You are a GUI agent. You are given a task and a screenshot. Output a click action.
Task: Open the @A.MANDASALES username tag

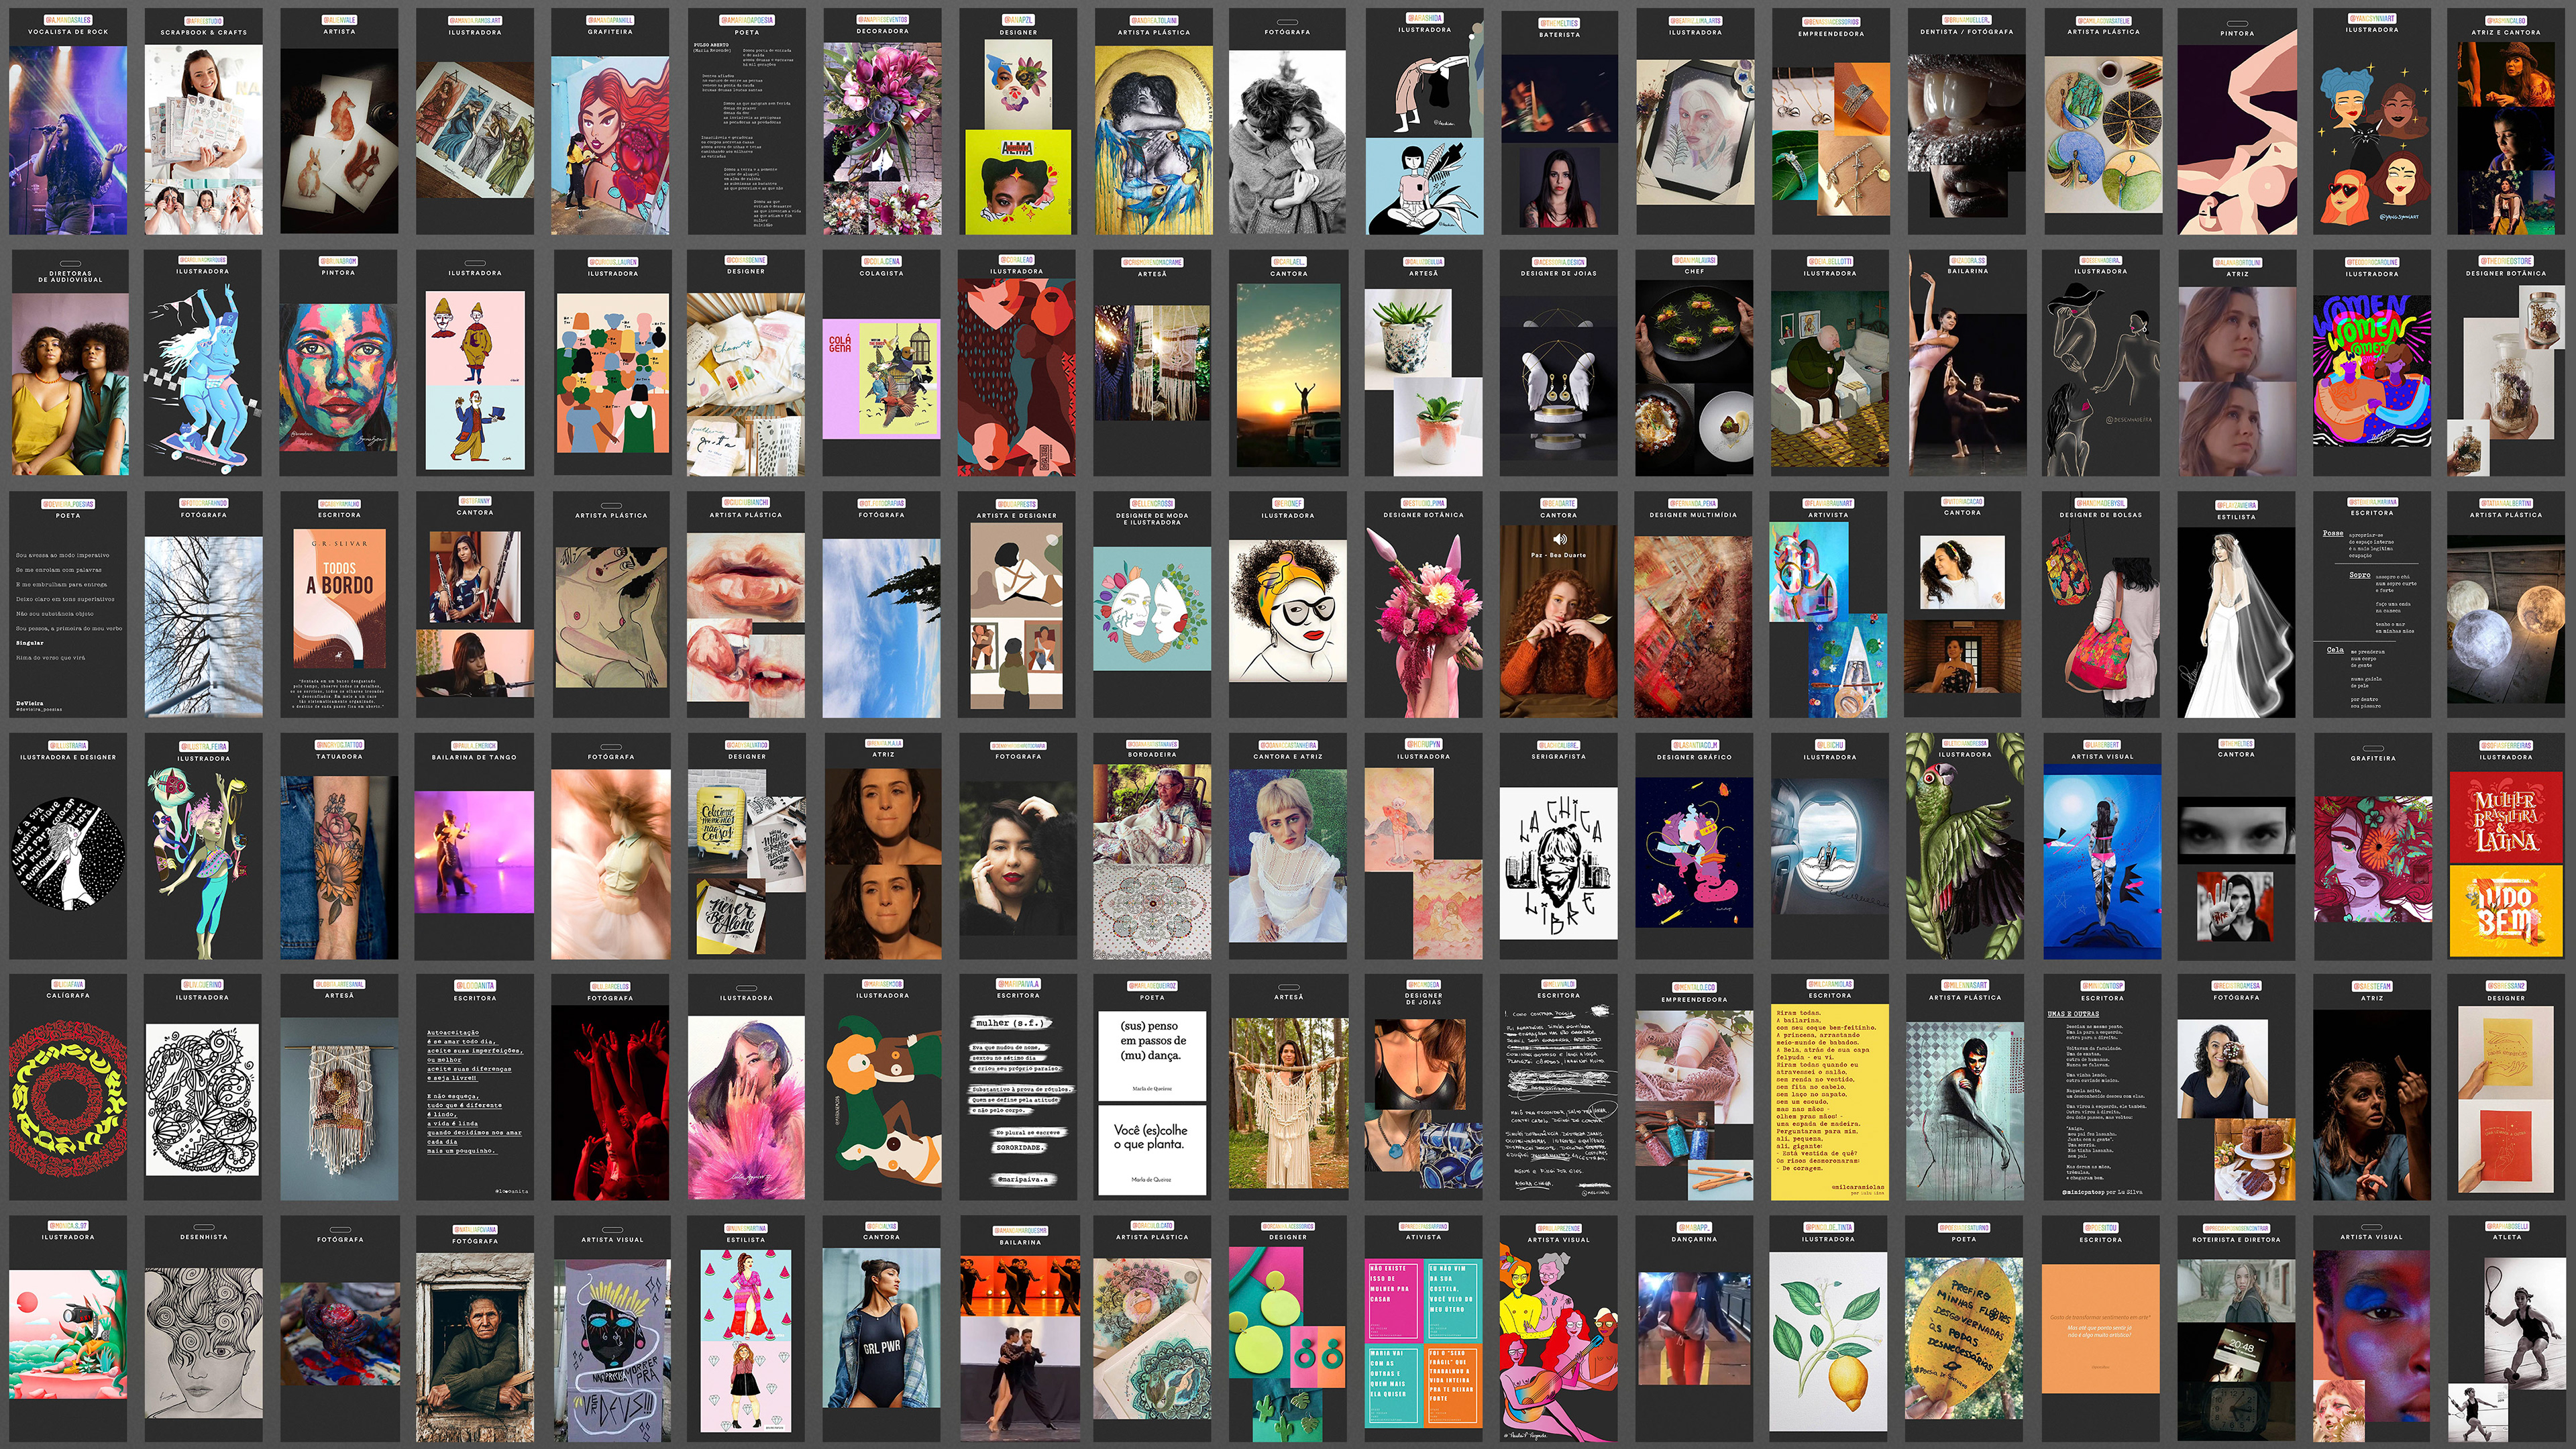68,20
